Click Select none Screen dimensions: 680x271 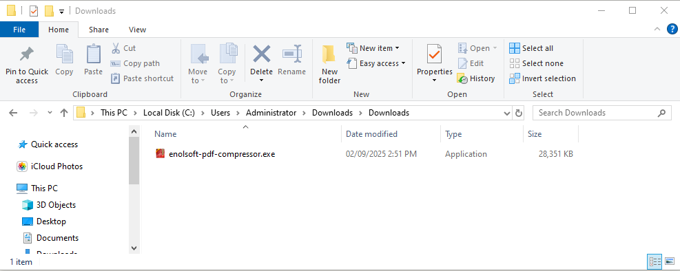pyautogui.click(x=537, y=63)
